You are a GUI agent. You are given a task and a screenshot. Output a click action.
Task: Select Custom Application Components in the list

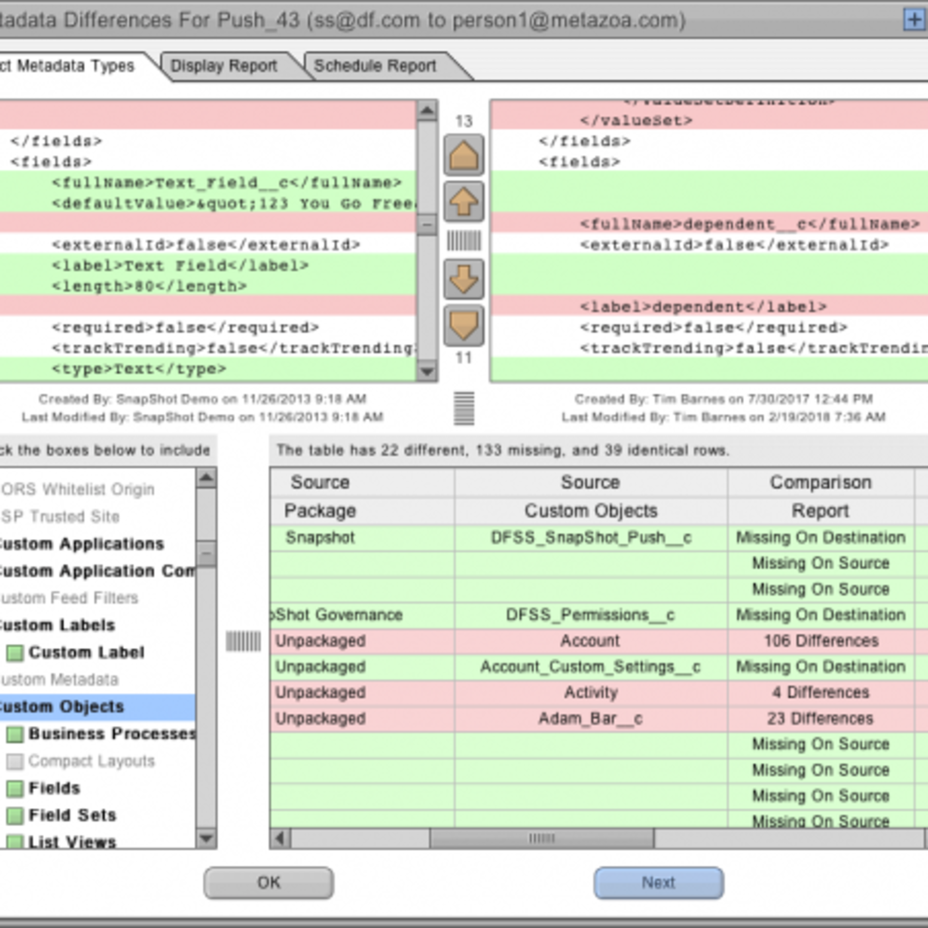[98, 571]
